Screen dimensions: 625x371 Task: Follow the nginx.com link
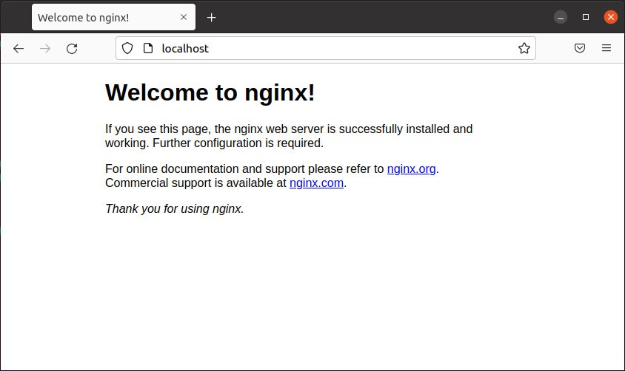316,183
